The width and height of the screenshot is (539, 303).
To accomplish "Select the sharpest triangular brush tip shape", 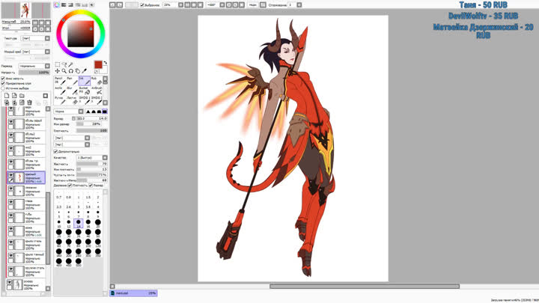I will coord(88,111).
